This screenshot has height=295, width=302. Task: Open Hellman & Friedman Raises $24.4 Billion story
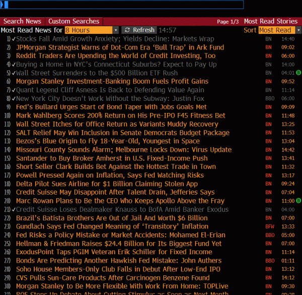[119, 244]
